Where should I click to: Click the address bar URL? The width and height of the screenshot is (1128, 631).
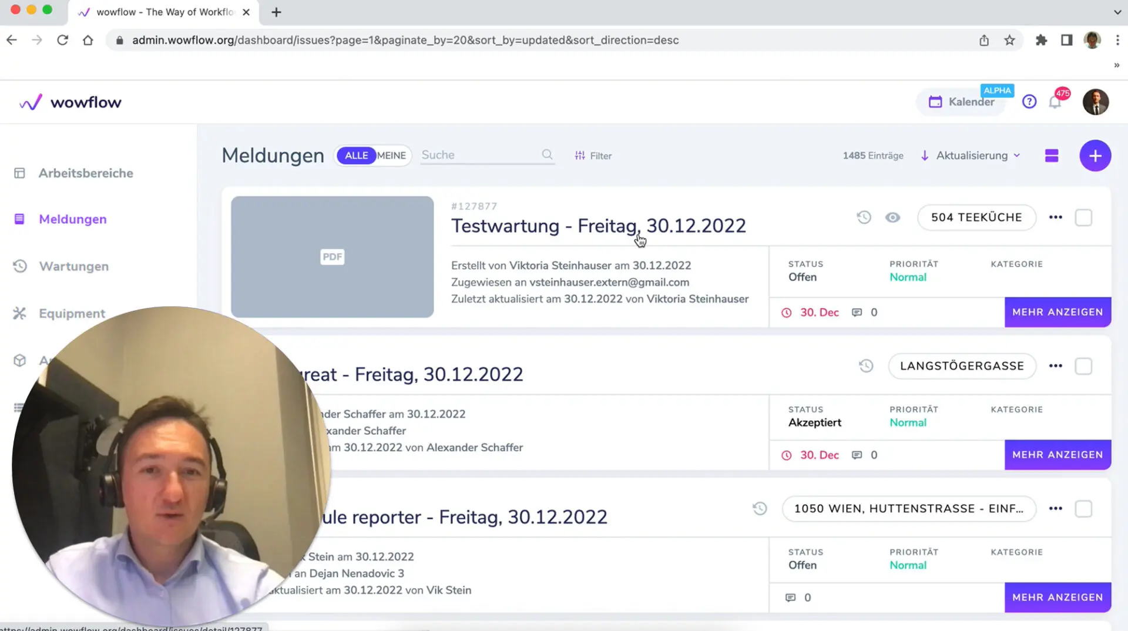[405, 40]
